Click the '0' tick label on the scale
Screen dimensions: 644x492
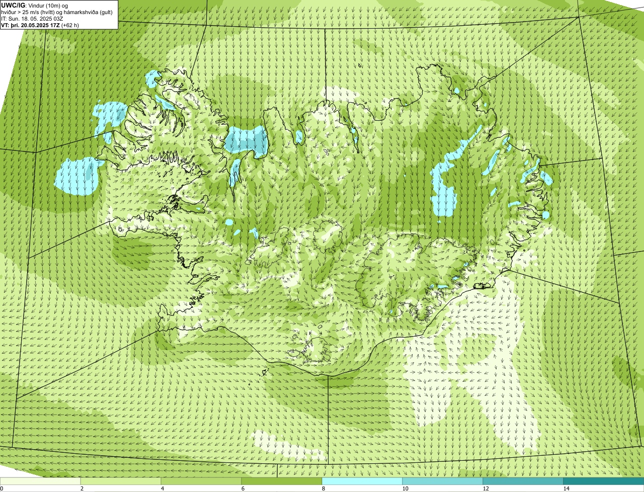point(2,488)
